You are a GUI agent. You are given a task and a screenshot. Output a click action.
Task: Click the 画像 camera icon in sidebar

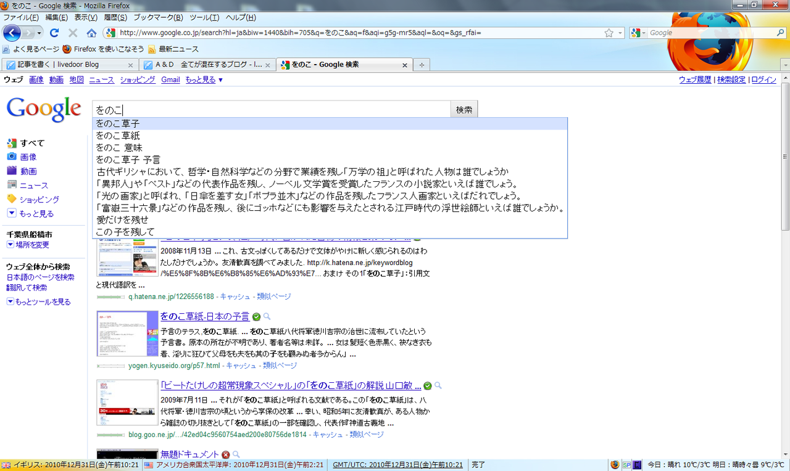12,157
